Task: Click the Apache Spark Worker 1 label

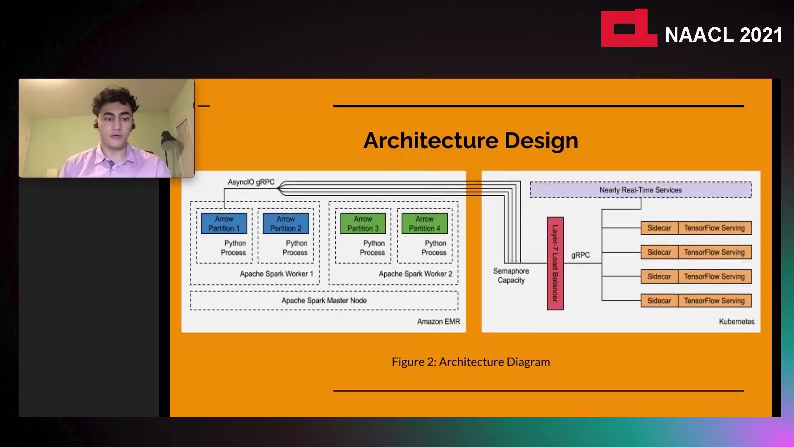Action: [276, 274]
